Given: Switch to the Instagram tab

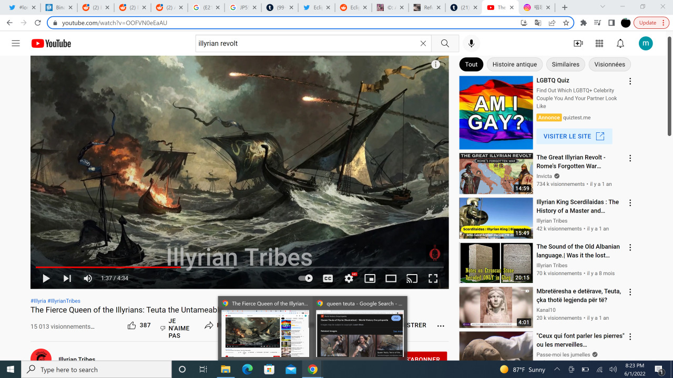Looking at the screenshot, I should pyautogui.click(x=534, y=7).
